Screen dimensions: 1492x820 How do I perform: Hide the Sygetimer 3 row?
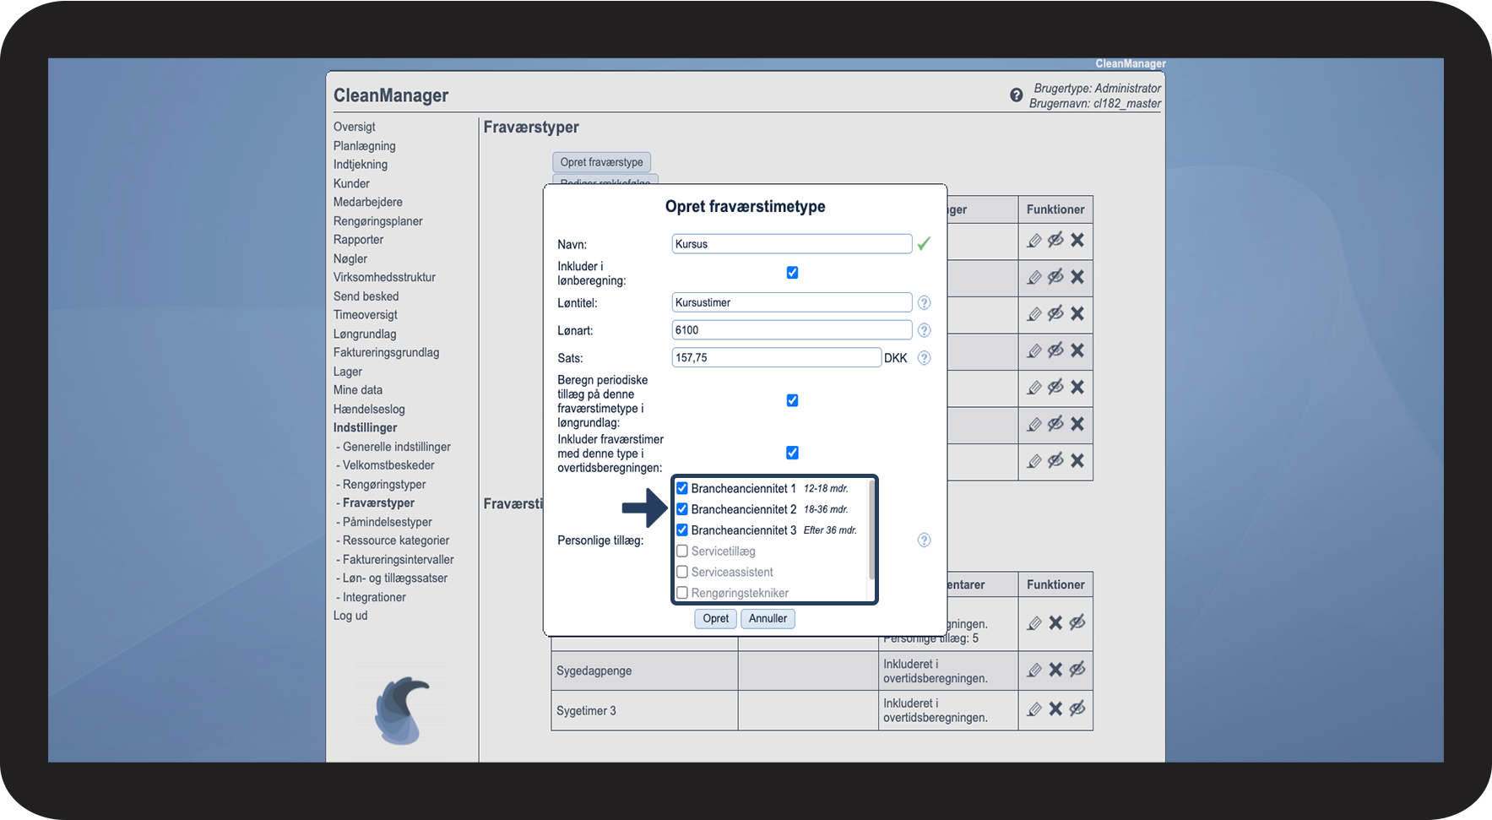pos(1077,709)
